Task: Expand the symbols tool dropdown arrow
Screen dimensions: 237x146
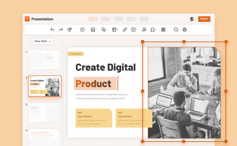Action: pyautogui.click(x=156, y=29)
